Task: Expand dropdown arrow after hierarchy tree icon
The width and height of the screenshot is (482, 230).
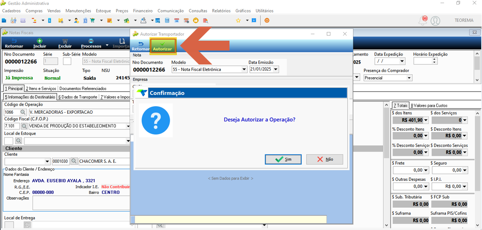Action: 43,21
